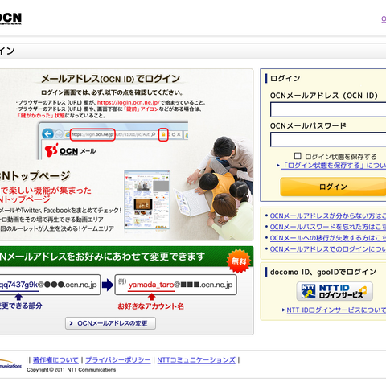Tick the ログイン状態を保存する checkbox
Viewport: 386px width, 386px height.
coord(298,156)
